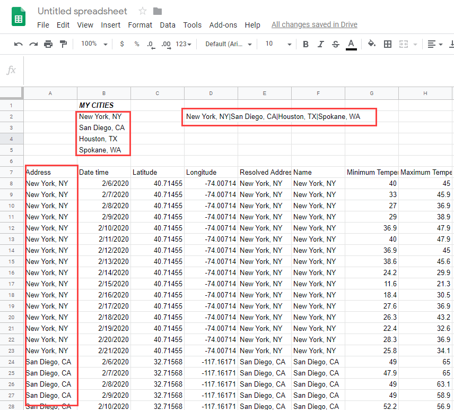
Task: Click 'All changes saved in Drive' link
Action: click(x=314, y=24)
